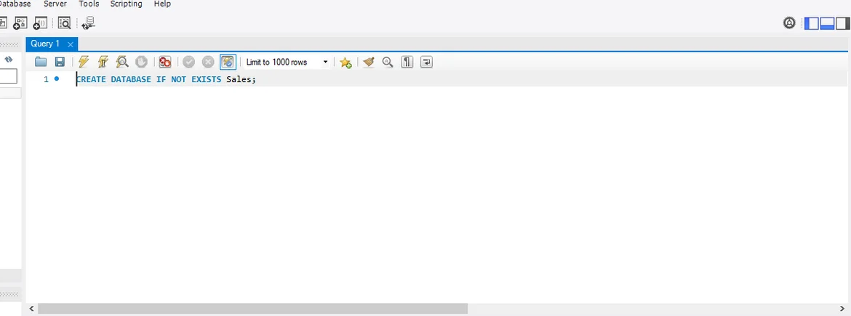
Task: Click the reconnect to DBMS icon
Action: point(88,23)
